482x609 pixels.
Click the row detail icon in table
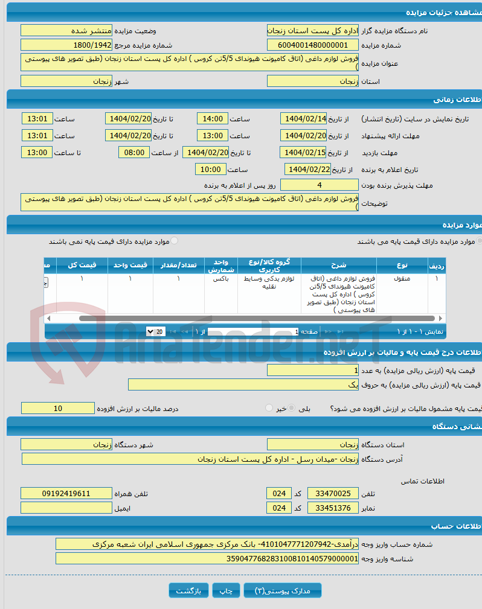coord(46,282)
